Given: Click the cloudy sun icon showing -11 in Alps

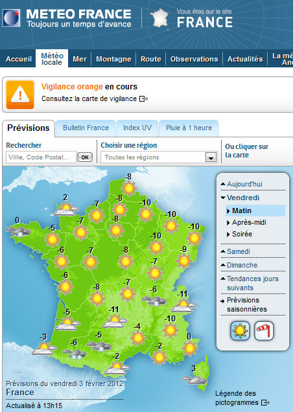Looking at the screenshot, I should pos(183,306).
